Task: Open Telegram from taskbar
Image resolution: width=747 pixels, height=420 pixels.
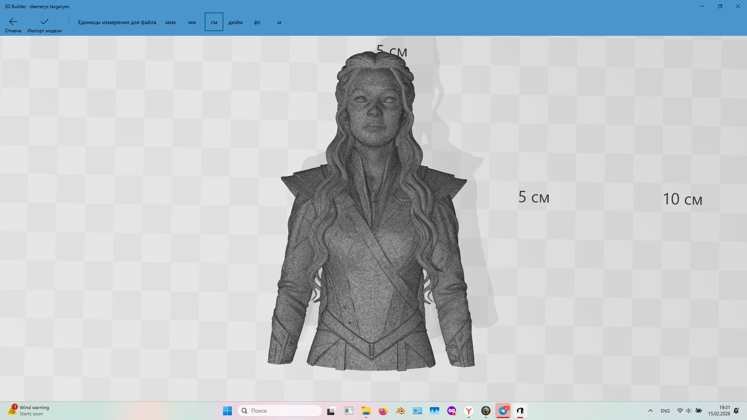Action: click(503, 411)
